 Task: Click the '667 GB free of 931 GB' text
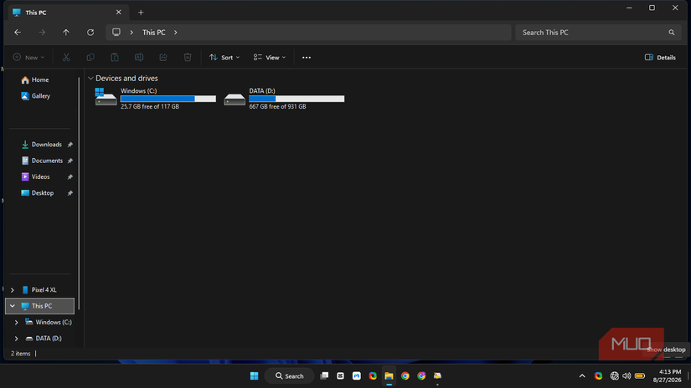point(277,106)
